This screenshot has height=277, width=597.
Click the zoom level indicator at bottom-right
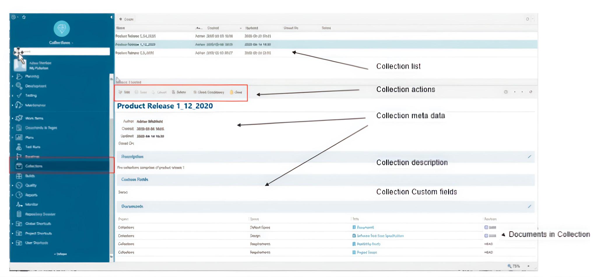[x=514, y=266]
